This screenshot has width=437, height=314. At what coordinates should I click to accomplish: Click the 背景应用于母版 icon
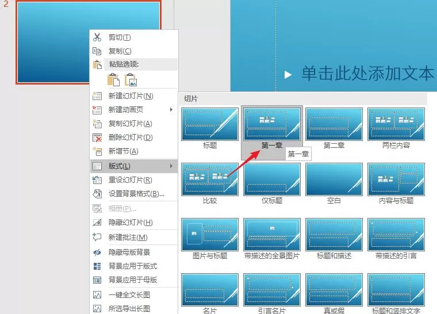[x=97, y=280]
